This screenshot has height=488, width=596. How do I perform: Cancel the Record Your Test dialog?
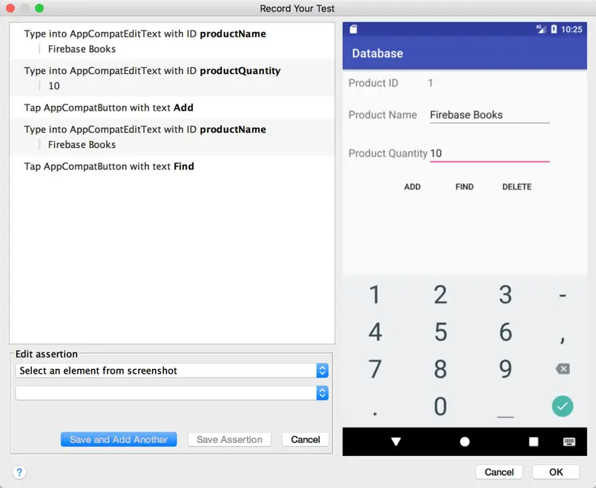(x=499, y=472)
